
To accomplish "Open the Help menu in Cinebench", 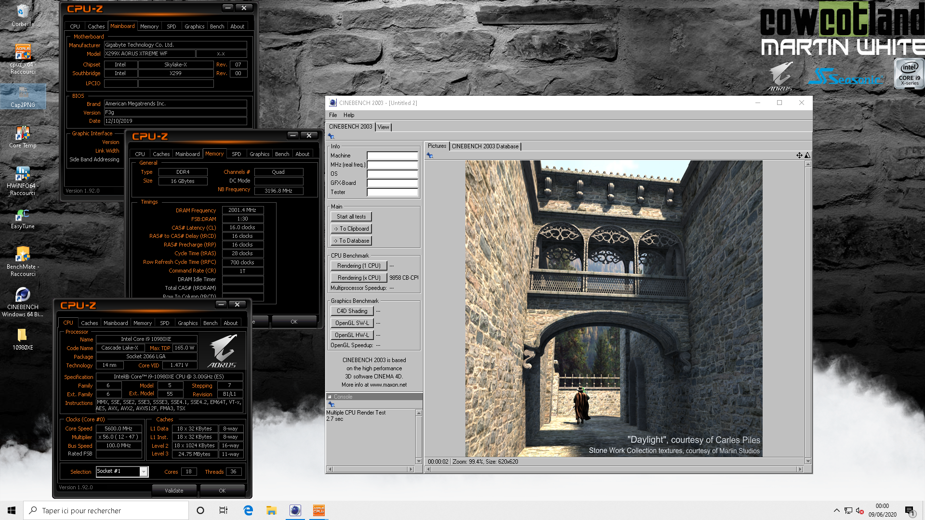I will pyautogui.click(x=349, y=115).
